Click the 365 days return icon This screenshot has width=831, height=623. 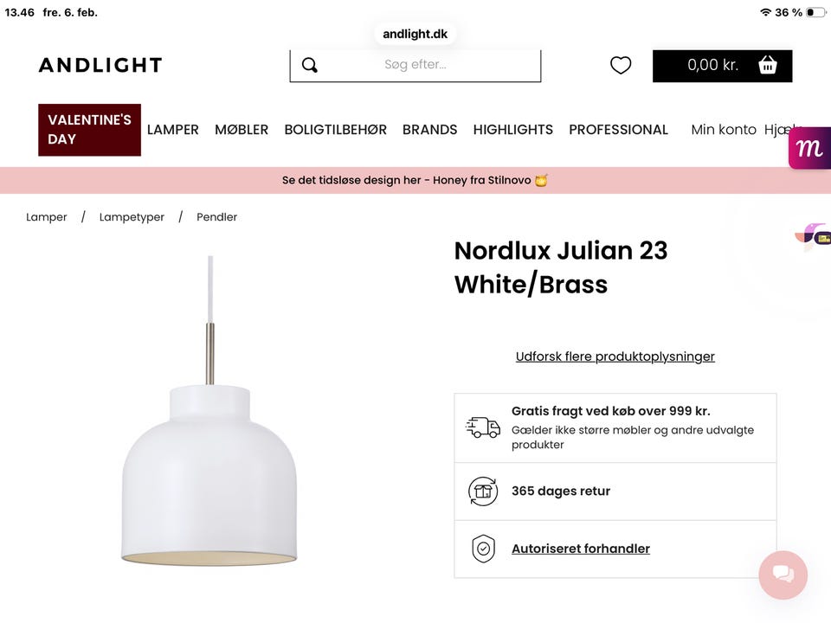click(483, 491)
